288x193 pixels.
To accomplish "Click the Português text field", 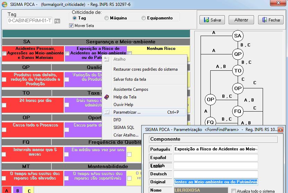I will (215, 149).
